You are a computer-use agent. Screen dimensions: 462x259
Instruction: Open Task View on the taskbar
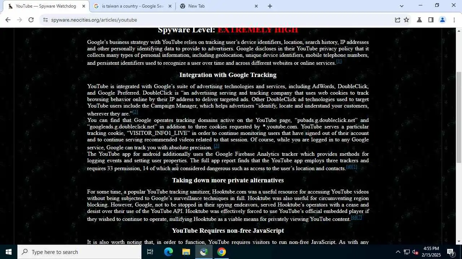pos(150,252)
